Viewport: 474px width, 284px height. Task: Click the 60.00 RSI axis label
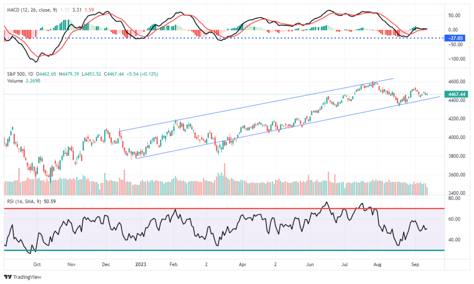[x=455, y=219]
